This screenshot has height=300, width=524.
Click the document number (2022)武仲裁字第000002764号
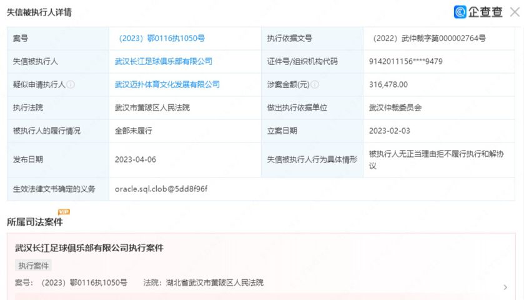click(428, 38)
